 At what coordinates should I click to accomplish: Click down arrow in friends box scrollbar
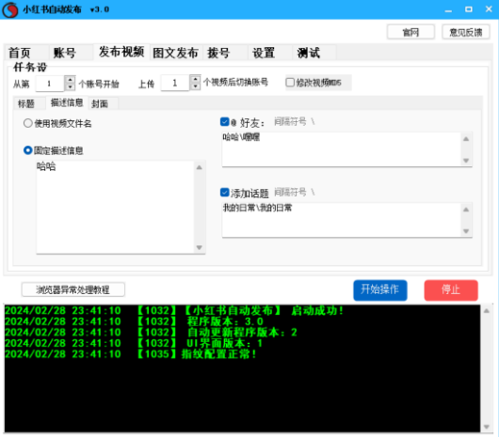[466, 161]
